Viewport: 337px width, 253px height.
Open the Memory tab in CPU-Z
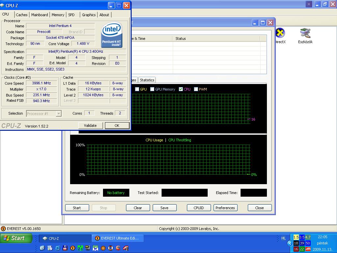58,15
